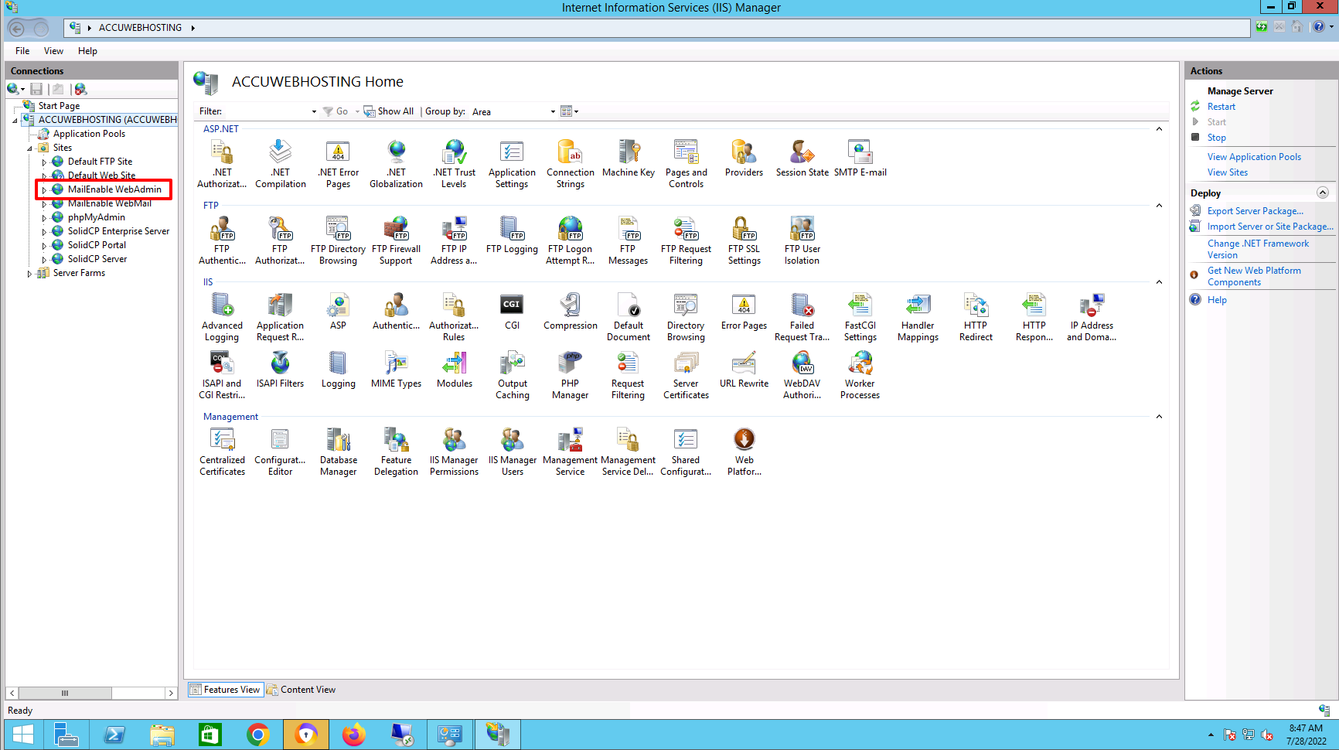This screenshot has width=1339, height=750.
Task: Open the HTTP Redirect feature
Action: pos(976,316)
